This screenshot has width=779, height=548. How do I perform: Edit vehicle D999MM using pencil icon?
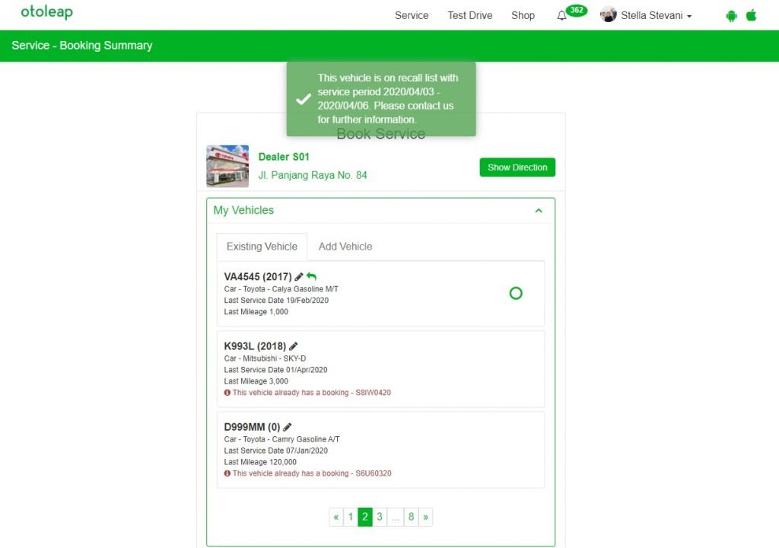click(x=288, y=427)
